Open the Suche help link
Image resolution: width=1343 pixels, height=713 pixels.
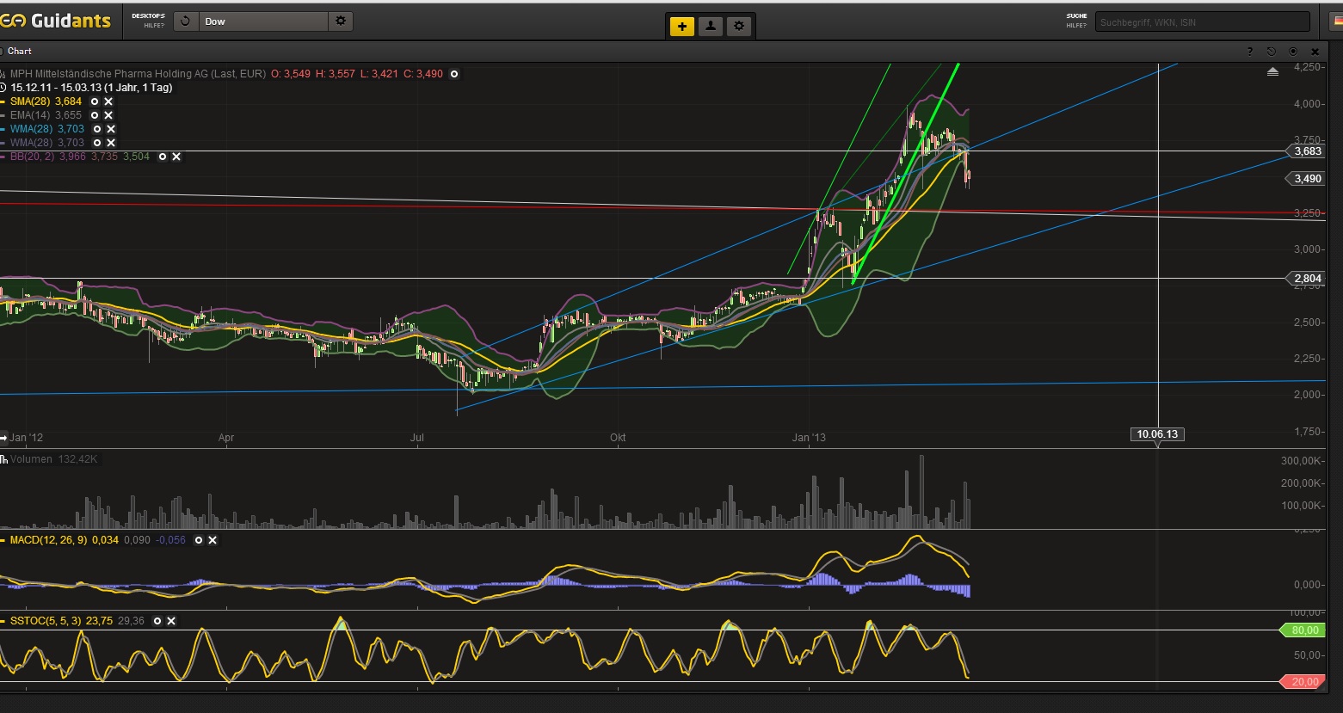pyautogui.click(x=1075, y=26)
